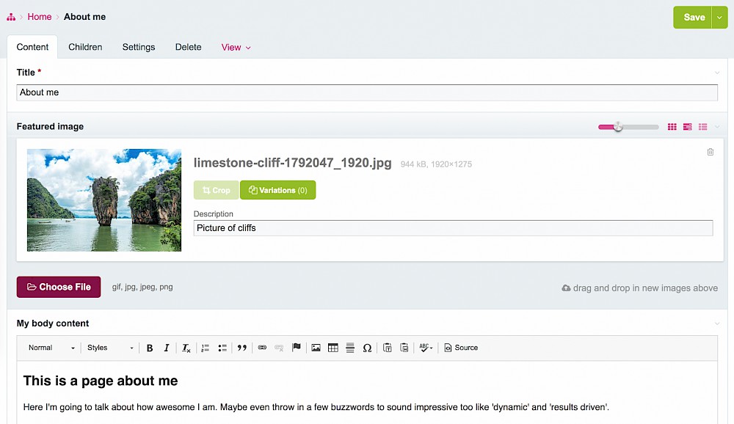This screenshot has height=424, width=734.
Task: Switch to the Children tab
Action: (85, 47)
